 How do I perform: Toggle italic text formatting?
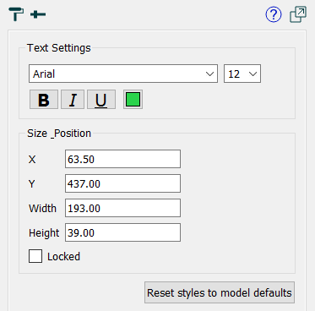[73, 100]
